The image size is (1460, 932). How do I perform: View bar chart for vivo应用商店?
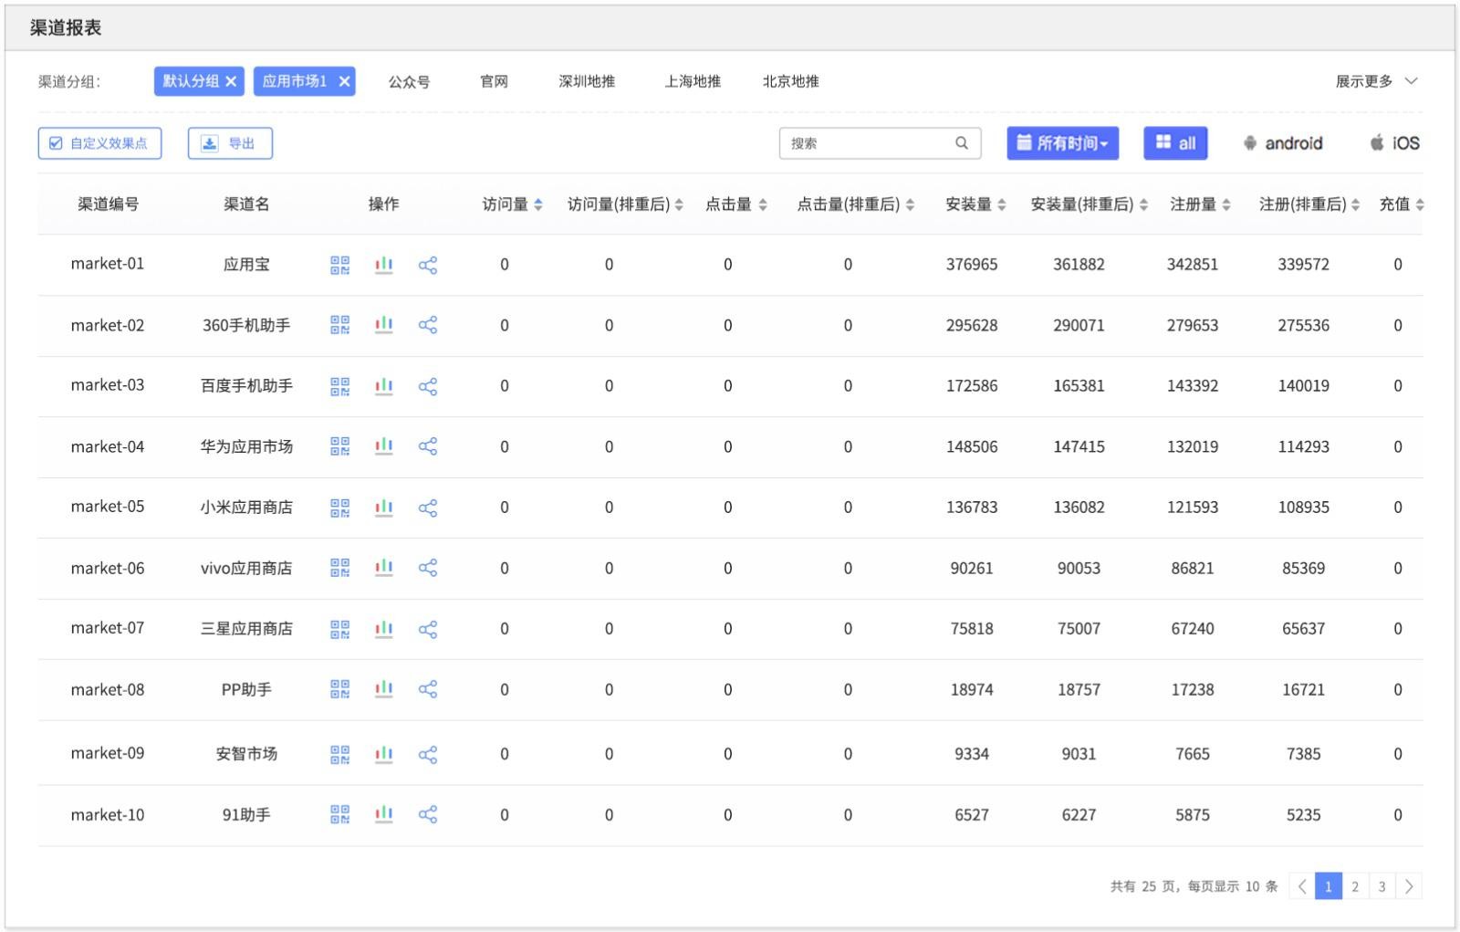[x=384, y=568]
